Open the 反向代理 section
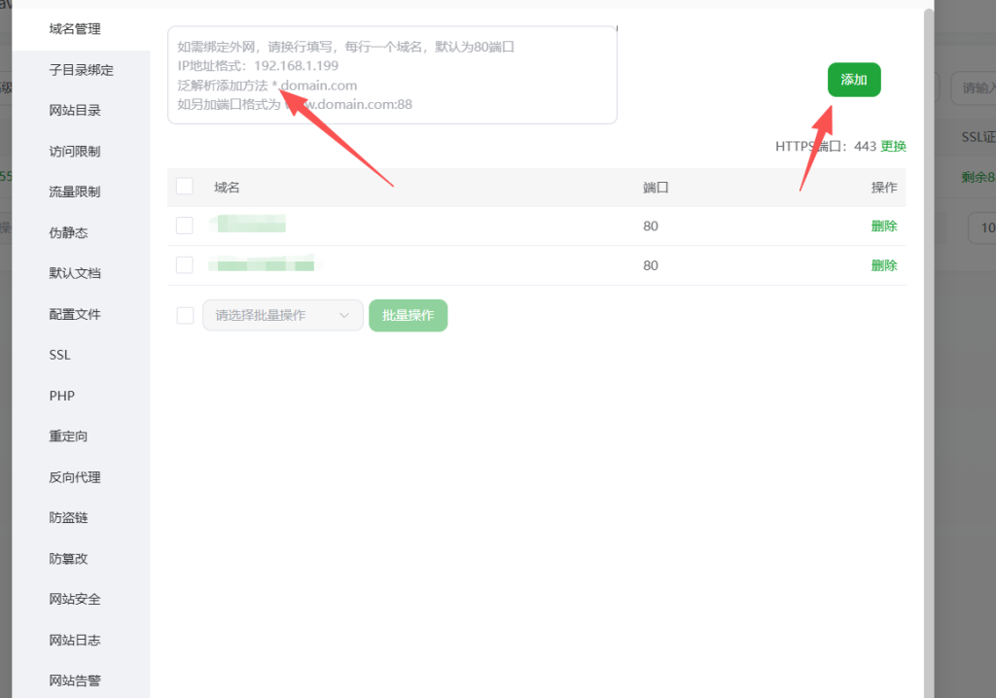This screenshot has width=996, height=698. pyautogui.click(x=74, y=477)
